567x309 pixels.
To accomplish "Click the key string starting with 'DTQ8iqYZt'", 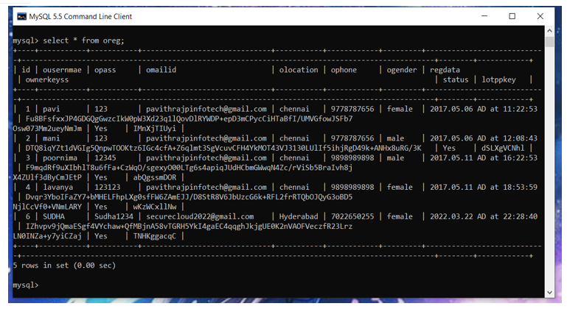I will pos(223,148).
